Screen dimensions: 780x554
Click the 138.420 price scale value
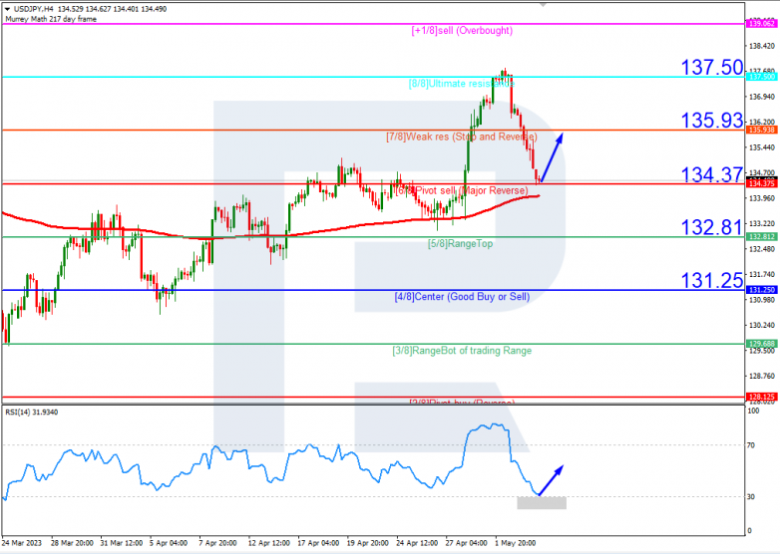pyautogui.click(x=762, y=46)
